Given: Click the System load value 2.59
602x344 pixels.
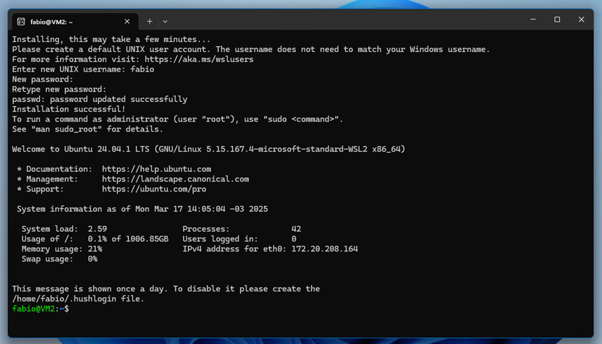Looking at the screenshot, I should click(97, 229).
